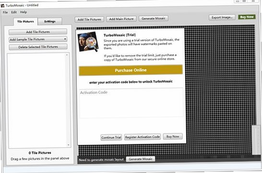Click the TurboMosaic logo image in dialog

point(88,42)
